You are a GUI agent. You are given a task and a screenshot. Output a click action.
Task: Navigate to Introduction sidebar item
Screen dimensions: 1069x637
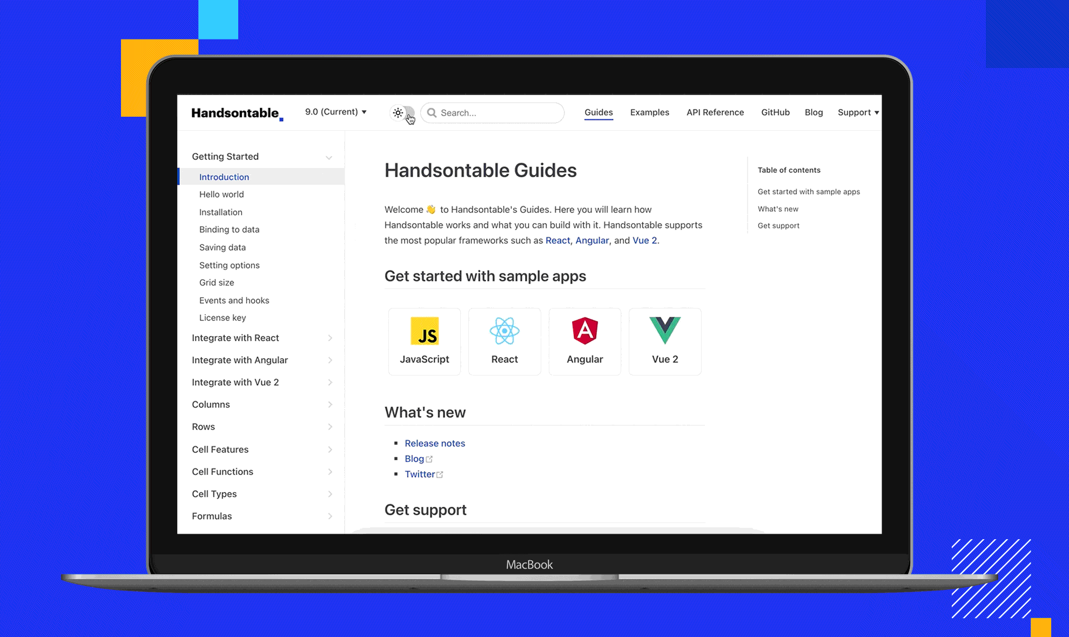[224, 177]
